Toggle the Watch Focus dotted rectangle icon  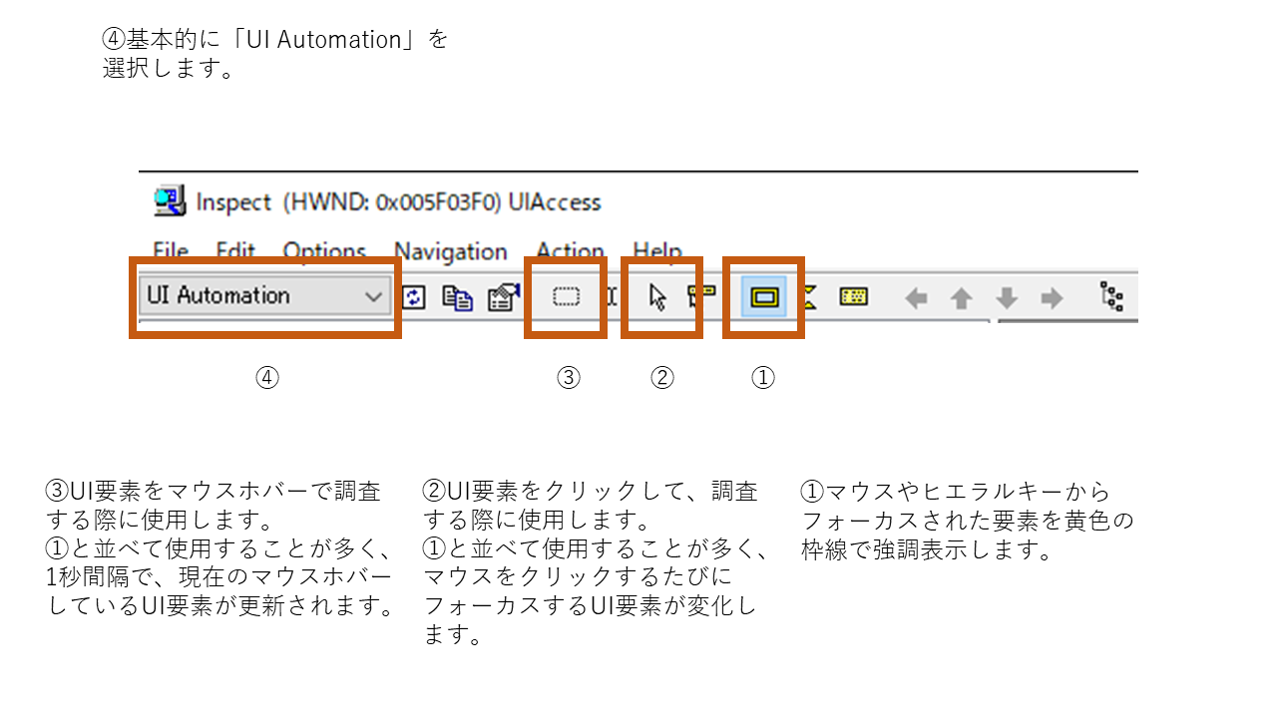[x=567, y=297]
